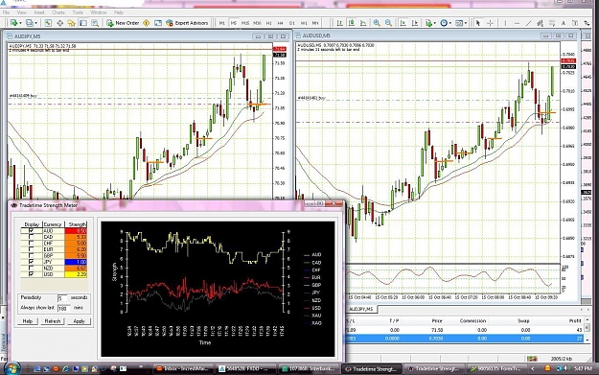Switch to bar chart display
This screenshot has height=375, width=599.
click(339, 23)
